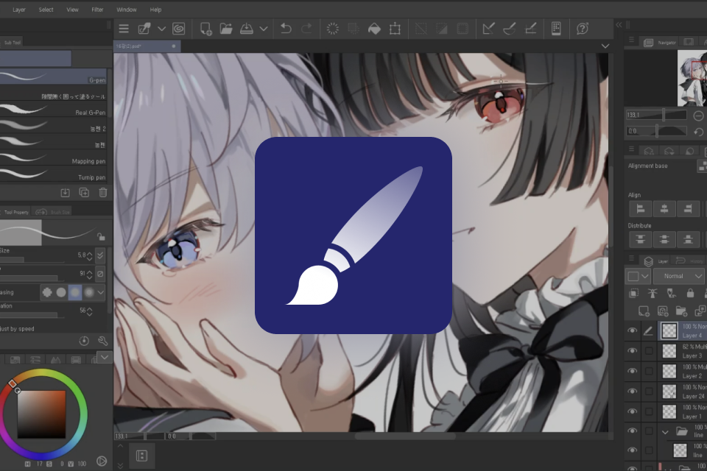Toggle snap to grid icon
707x471 pixels.
click(531, 29)
